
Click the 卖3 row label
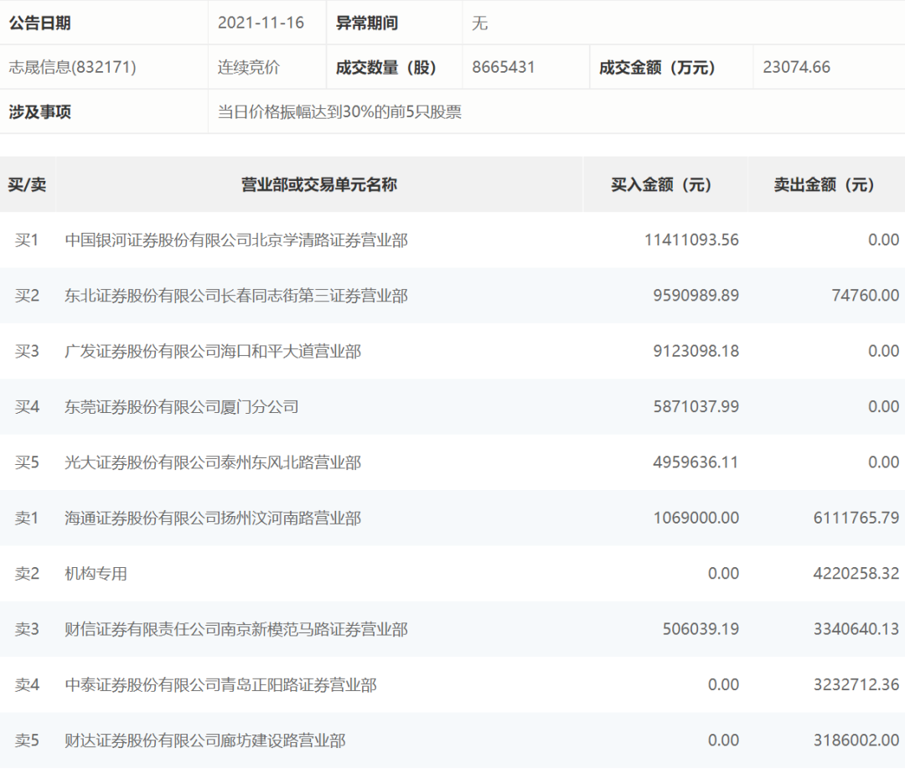(x=27, y=629)
